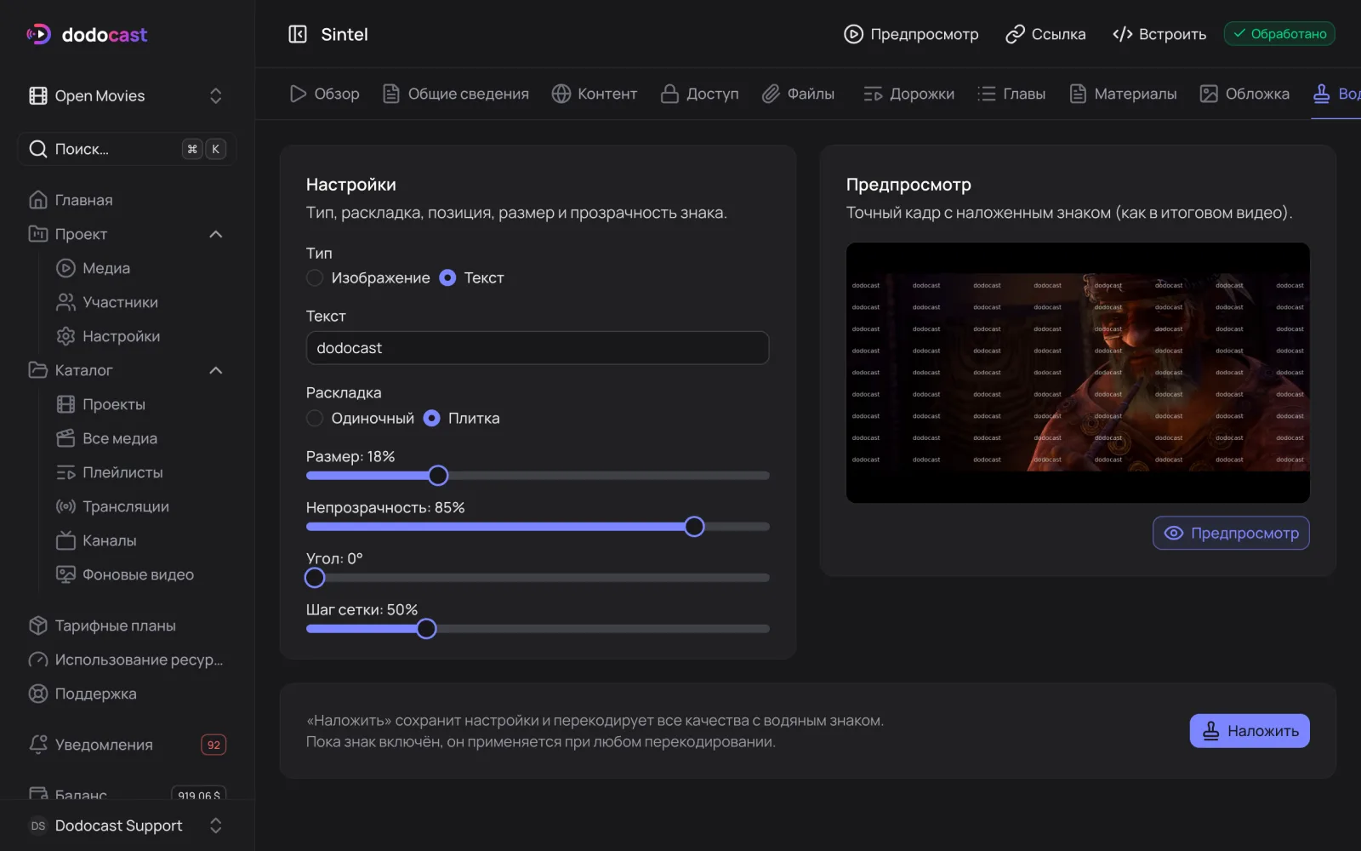Go to the Обложка tab
Image resolution: width=1361 pixels, height=851 pixels.
[1244, 94]
